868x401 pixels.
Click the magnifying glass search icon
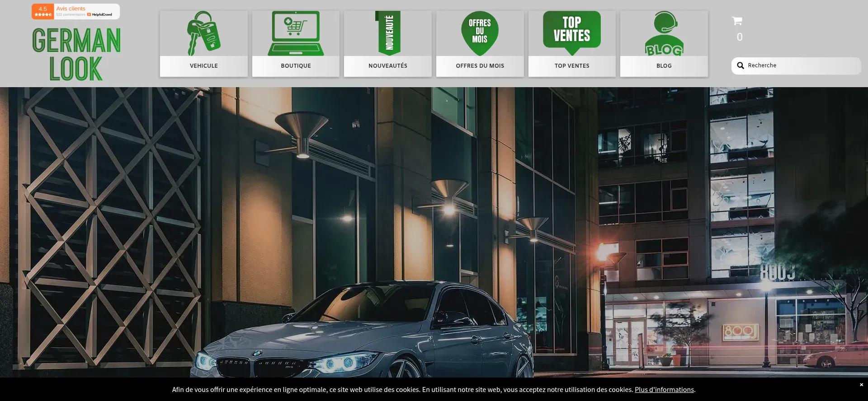click(x=741, y=66)
